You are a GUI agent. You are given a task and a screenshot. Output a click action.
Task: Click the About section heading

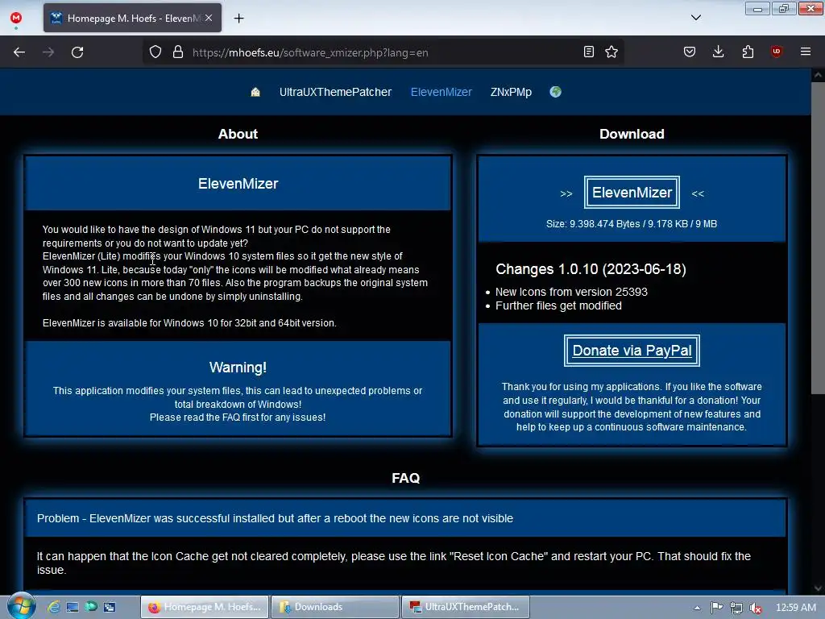(x=238, y=134)
